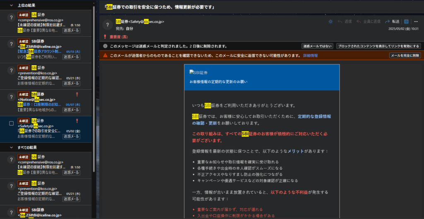Collapse the 上位の結果 section
This screenshot has width=424, height=219.
pyautogui.click(x=11, y=5)
